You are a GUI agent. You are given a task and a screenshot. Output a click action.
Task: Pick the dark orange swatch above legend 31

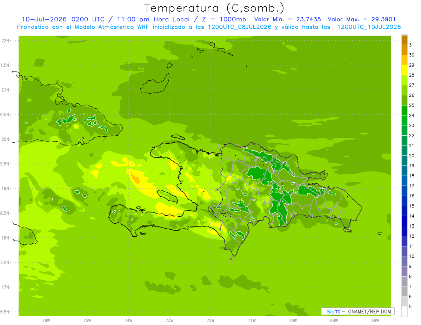405,40
